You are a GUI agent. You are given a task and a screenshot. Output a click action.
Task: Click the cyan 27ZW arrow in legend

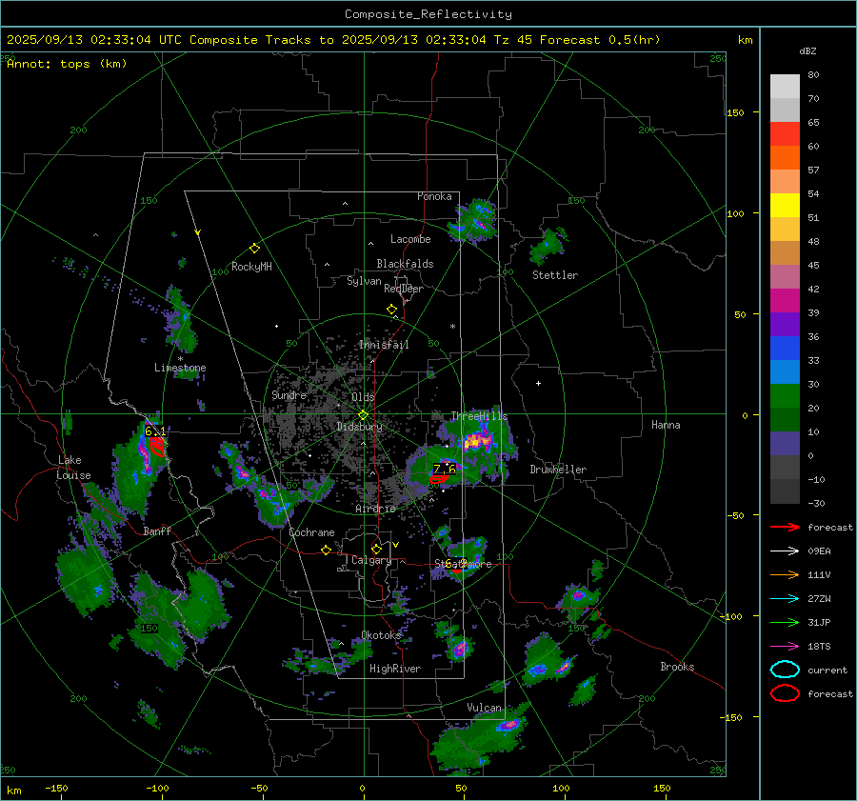pyautogui.click(x=785, y=599)
